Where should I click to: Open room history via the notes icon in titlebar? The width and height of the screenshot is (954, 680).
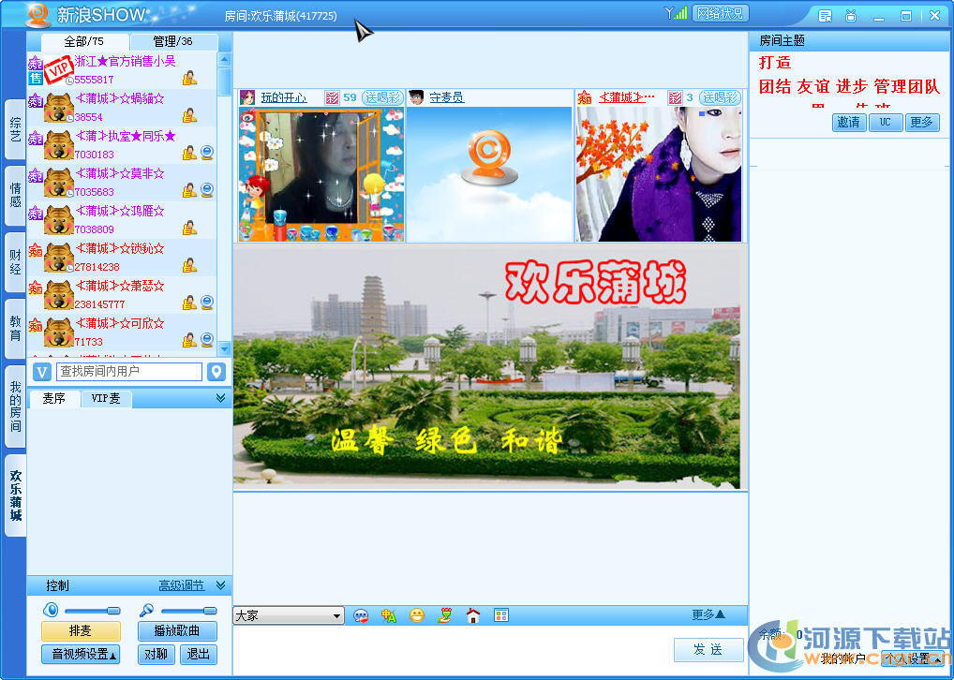827,15
